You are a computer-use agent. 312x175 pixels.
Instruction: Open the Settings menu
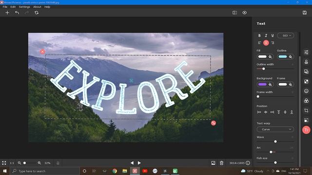click(24, 7)
